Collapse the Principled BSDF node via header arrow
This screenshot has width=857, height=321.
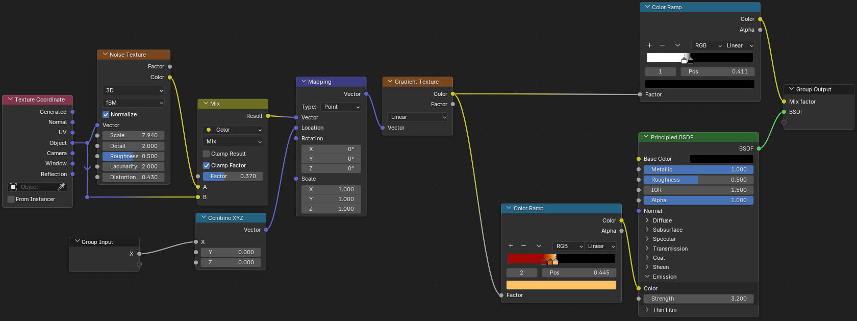pyautogui.click(x=646, y=137)
